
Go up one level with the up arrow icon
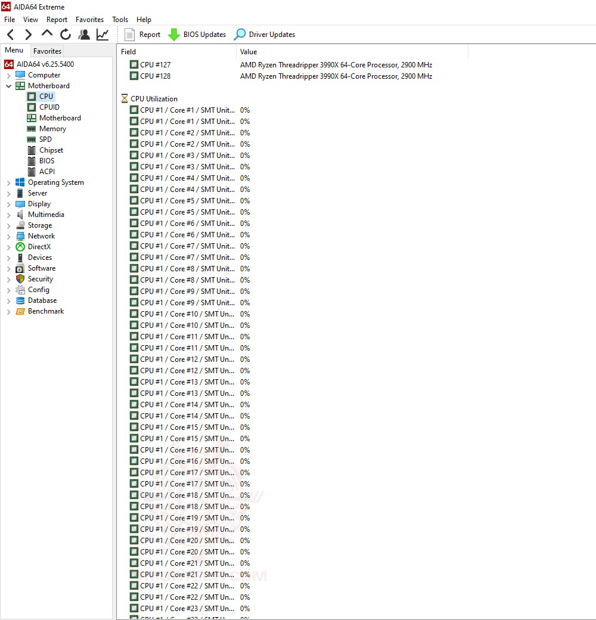click(x=47, y=34)
